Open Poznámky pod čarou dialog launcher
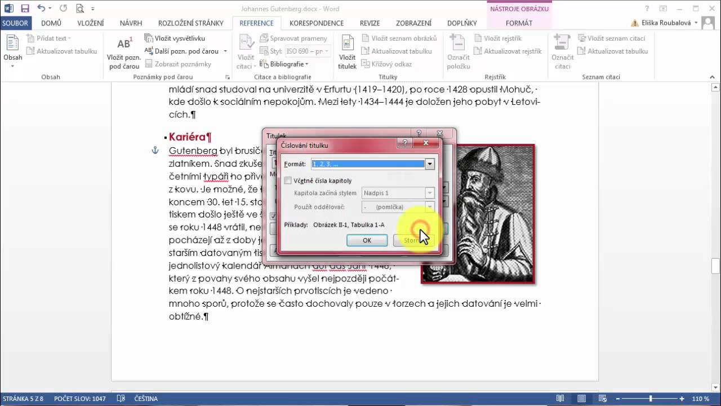721x406 pixels. click(228, 77)
